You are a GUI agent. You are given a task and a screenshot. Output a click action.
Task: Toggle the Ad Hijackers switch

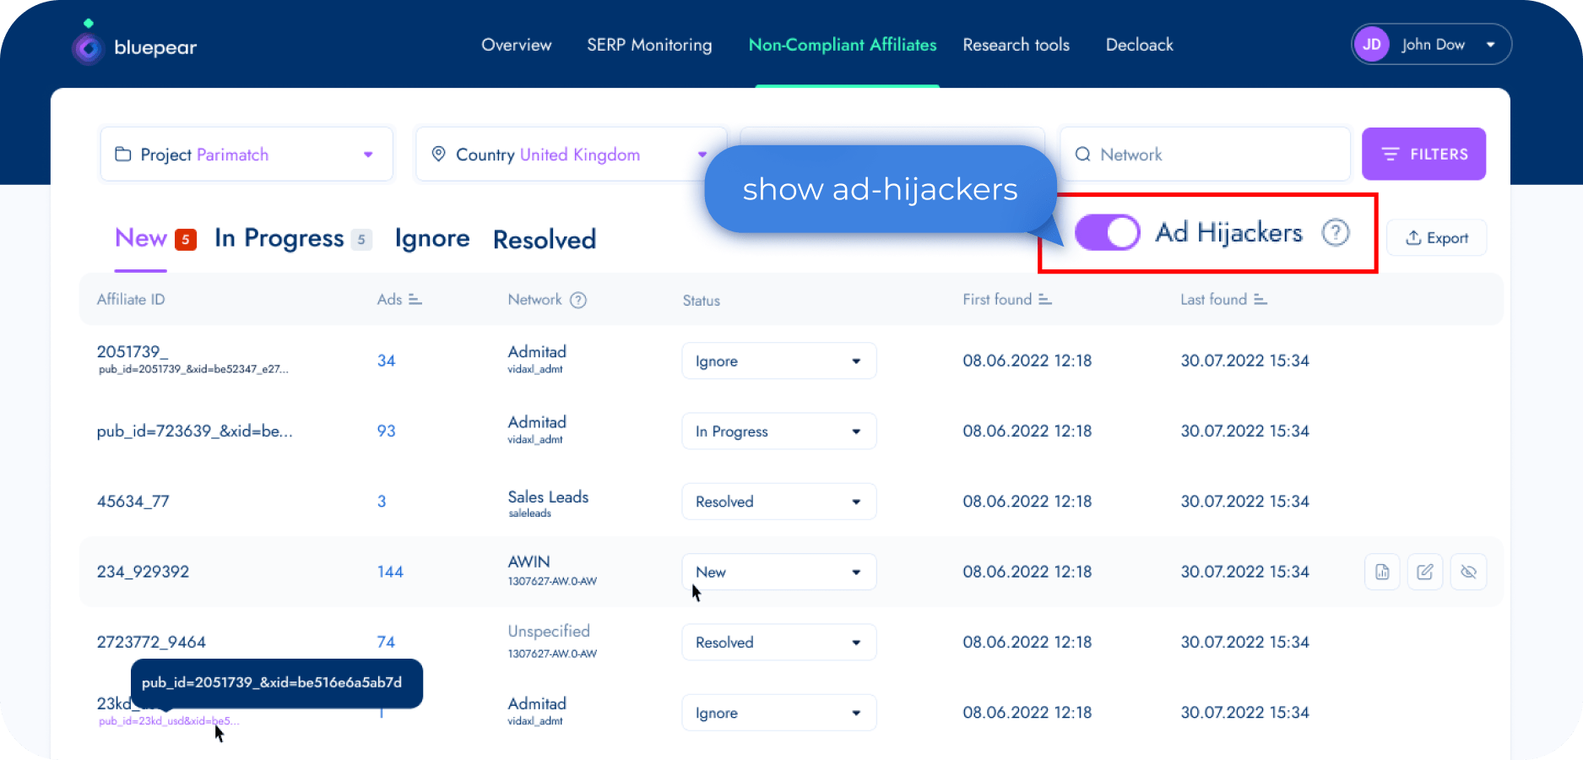pyautogui.click(x=1108, y=232)
